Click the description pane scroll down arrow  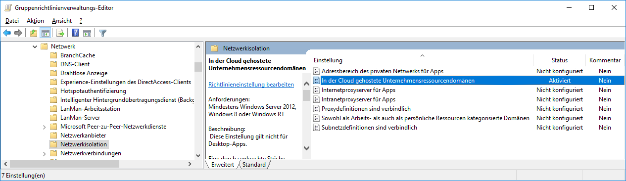point(306,148)
